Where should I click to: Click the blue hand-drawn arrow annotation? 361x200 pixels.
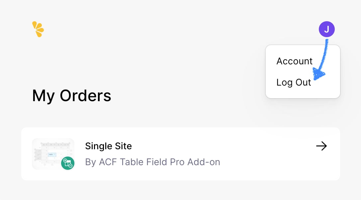click(x=320, y=60)
